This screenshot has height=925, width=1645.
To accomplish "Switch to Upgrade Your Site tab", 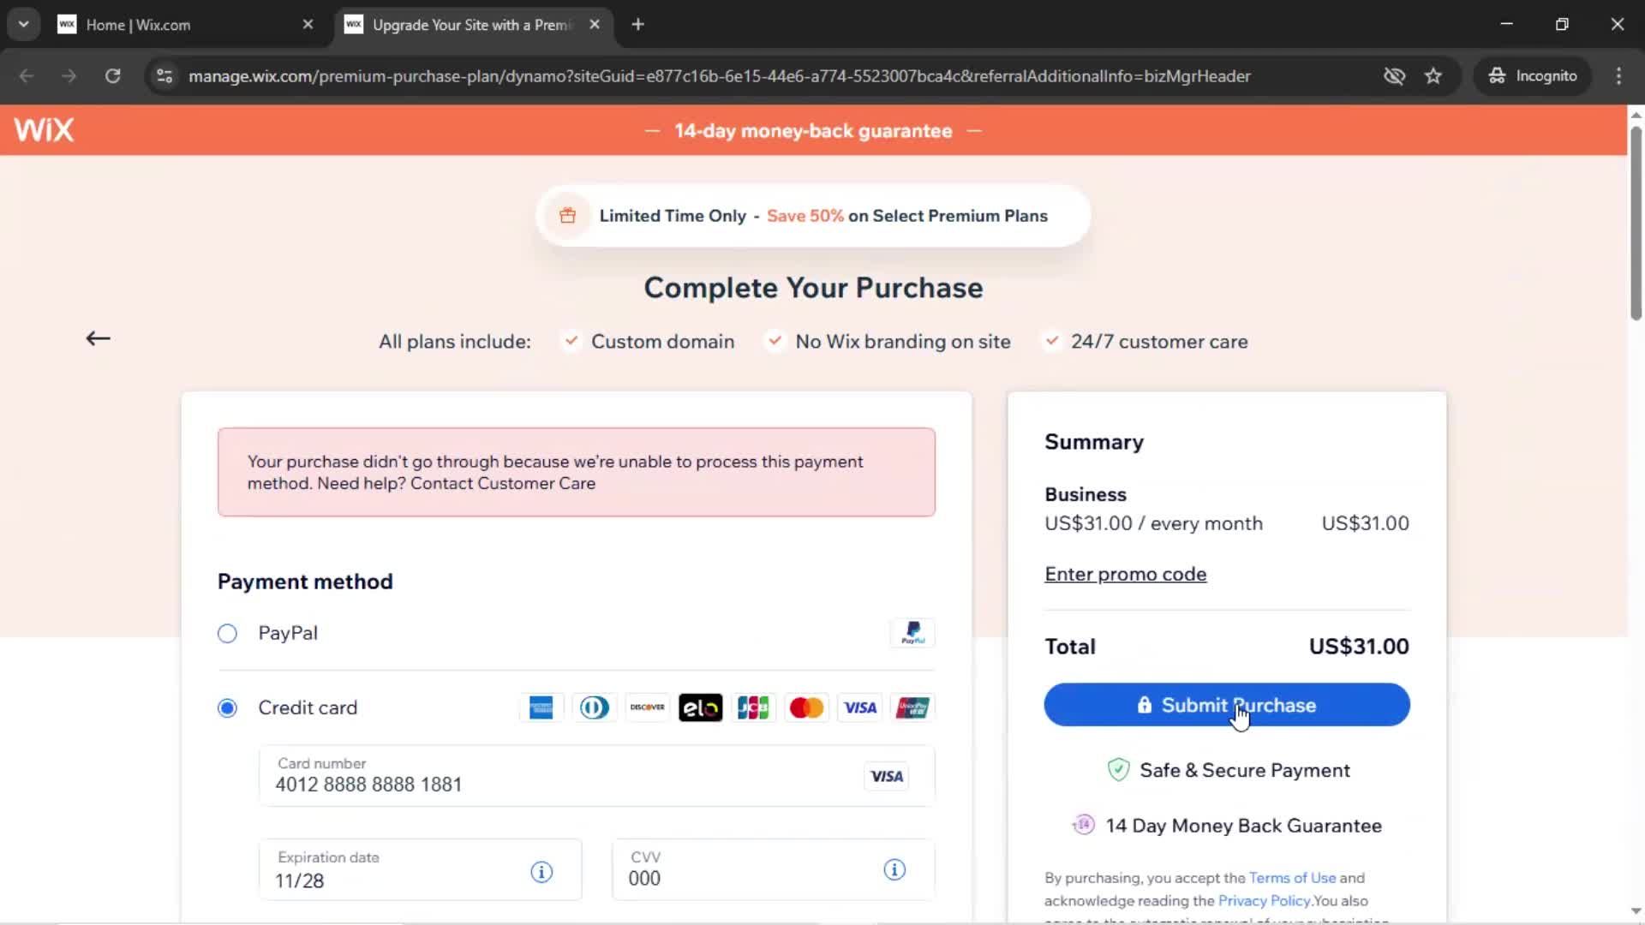I will (471, 24).
